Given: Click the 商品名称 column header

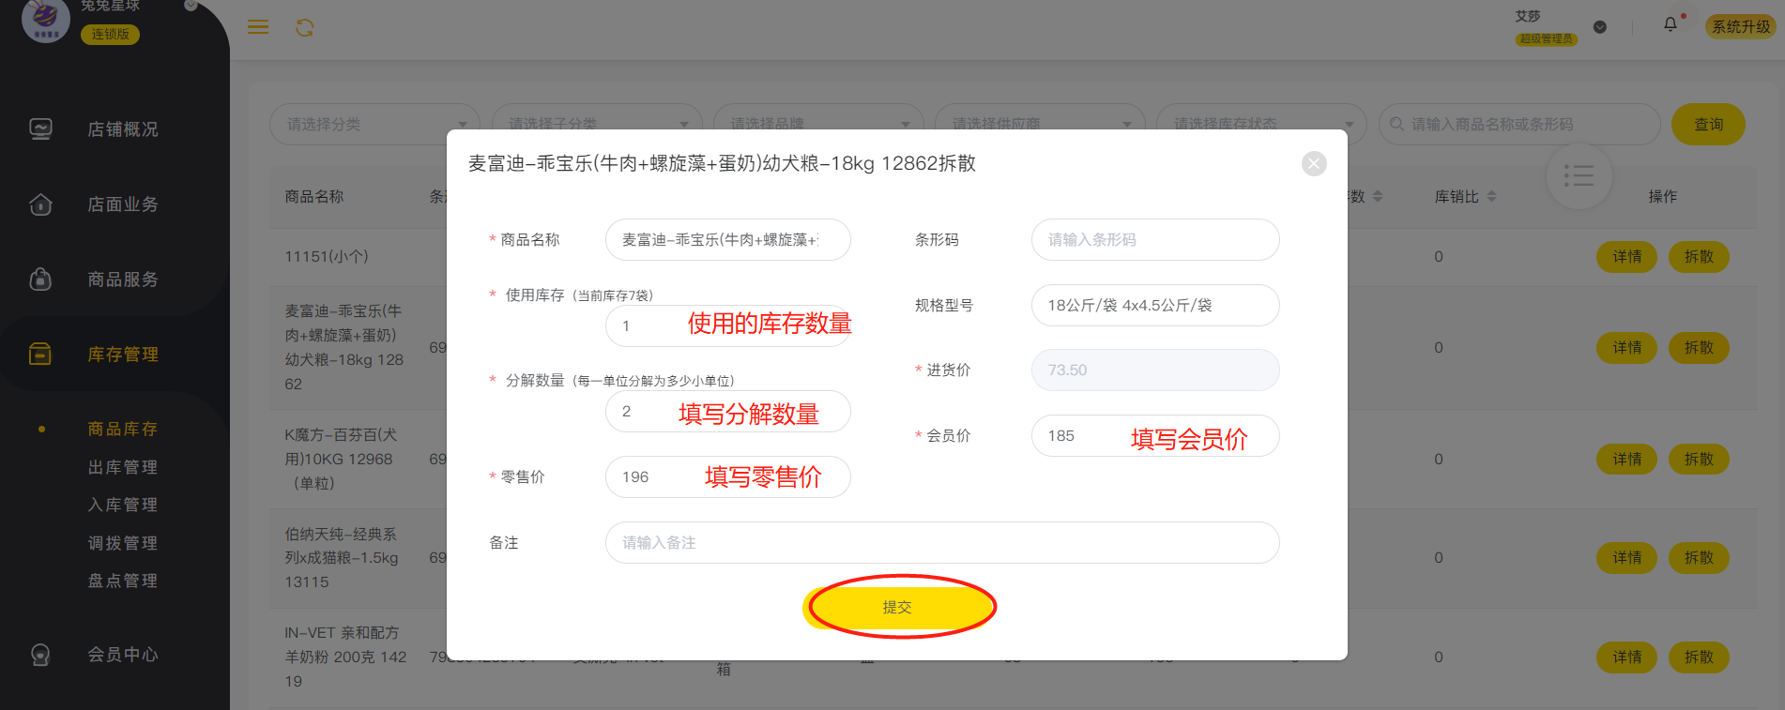Looking at the screenshot, I should coord(314,196).
